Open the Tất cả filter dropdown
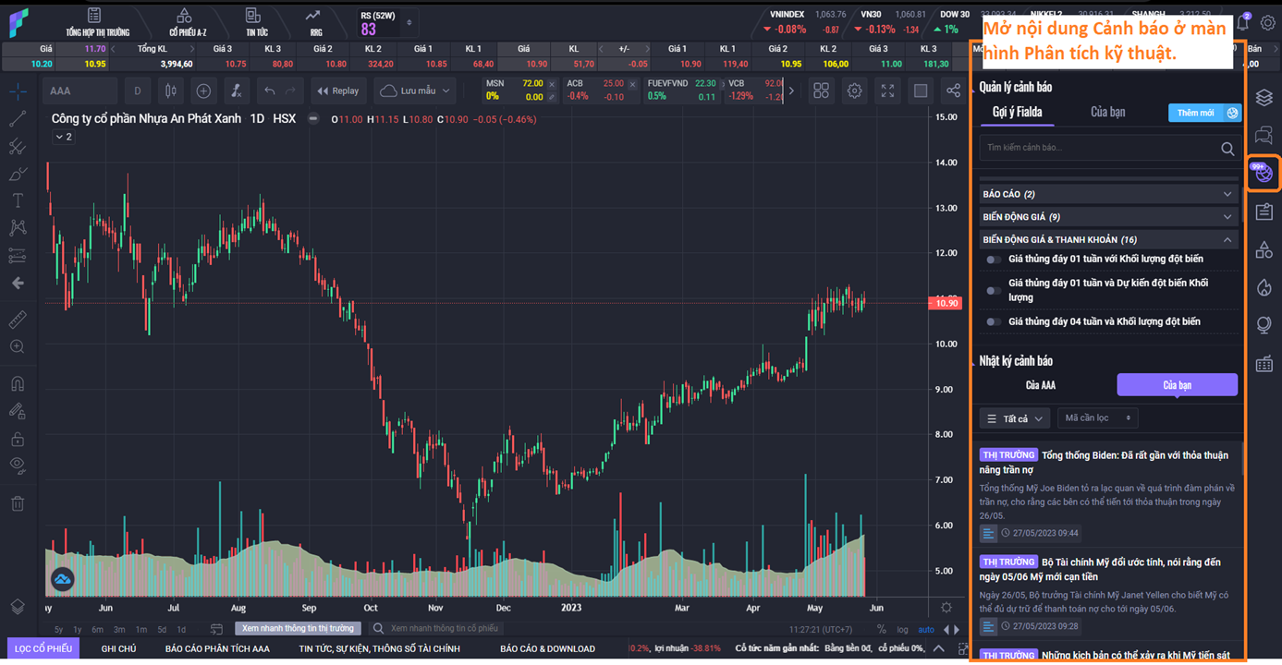The width and height of the screenshot is (1282, 665). click(1014, 418)
